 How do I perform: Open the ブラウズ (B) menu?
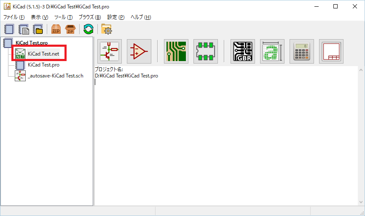point(90,17)
